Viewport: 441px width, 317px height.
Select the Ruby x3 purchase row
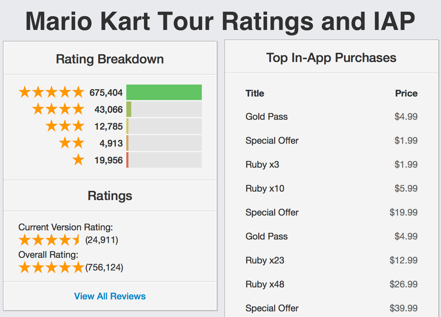(332, 164)
